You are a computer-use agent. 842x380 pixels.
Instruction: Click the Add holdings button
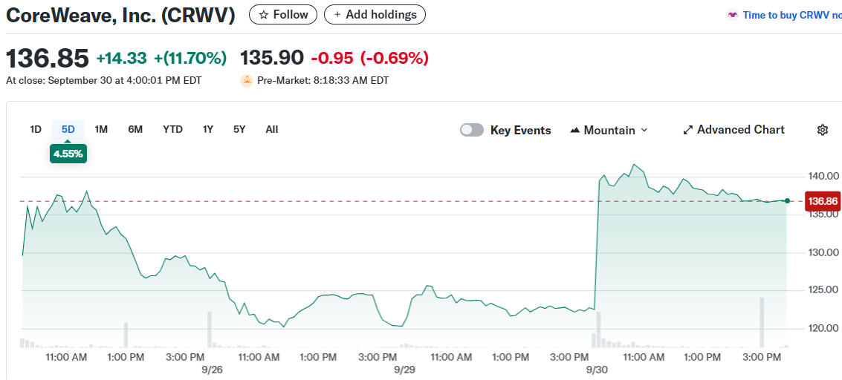coord(375,14)
